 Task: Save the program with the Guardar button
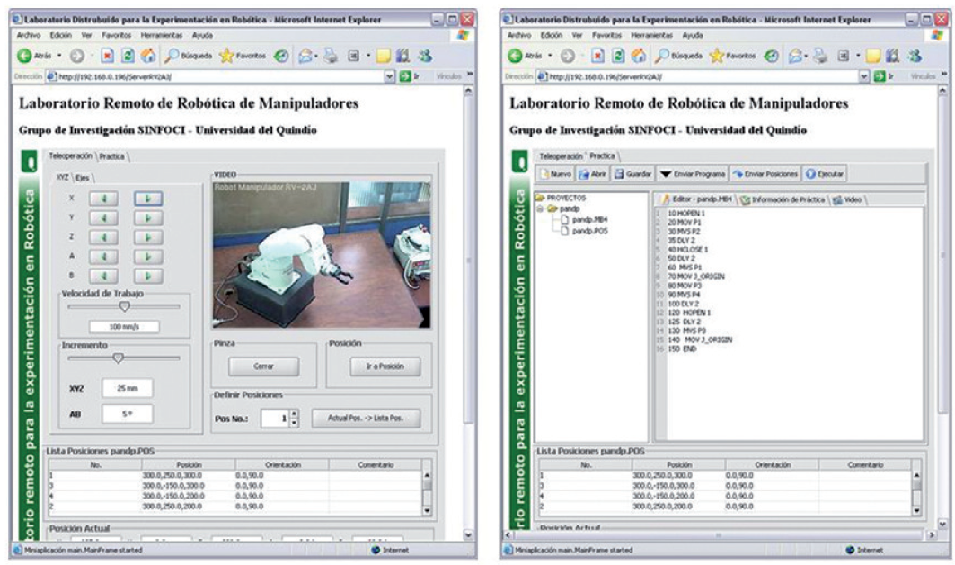(632, 174)
